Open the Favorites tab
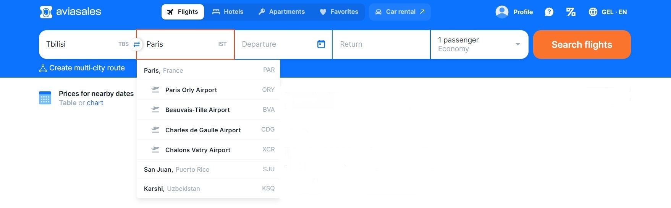This screenshot has height=208, width=671. pos(339,12)
